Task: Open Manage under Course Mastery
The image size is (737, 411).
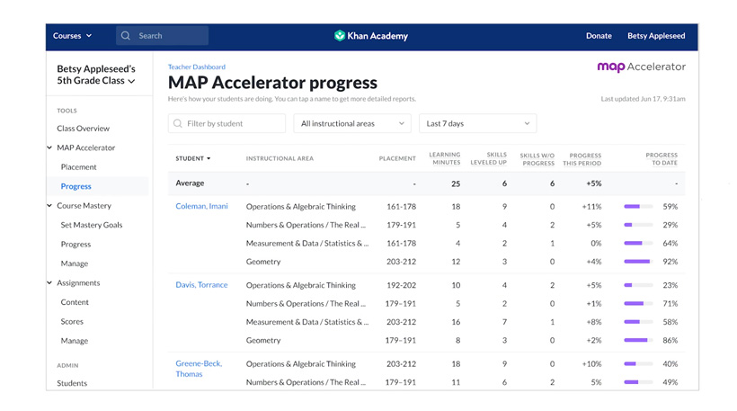Action: [75, 264]
